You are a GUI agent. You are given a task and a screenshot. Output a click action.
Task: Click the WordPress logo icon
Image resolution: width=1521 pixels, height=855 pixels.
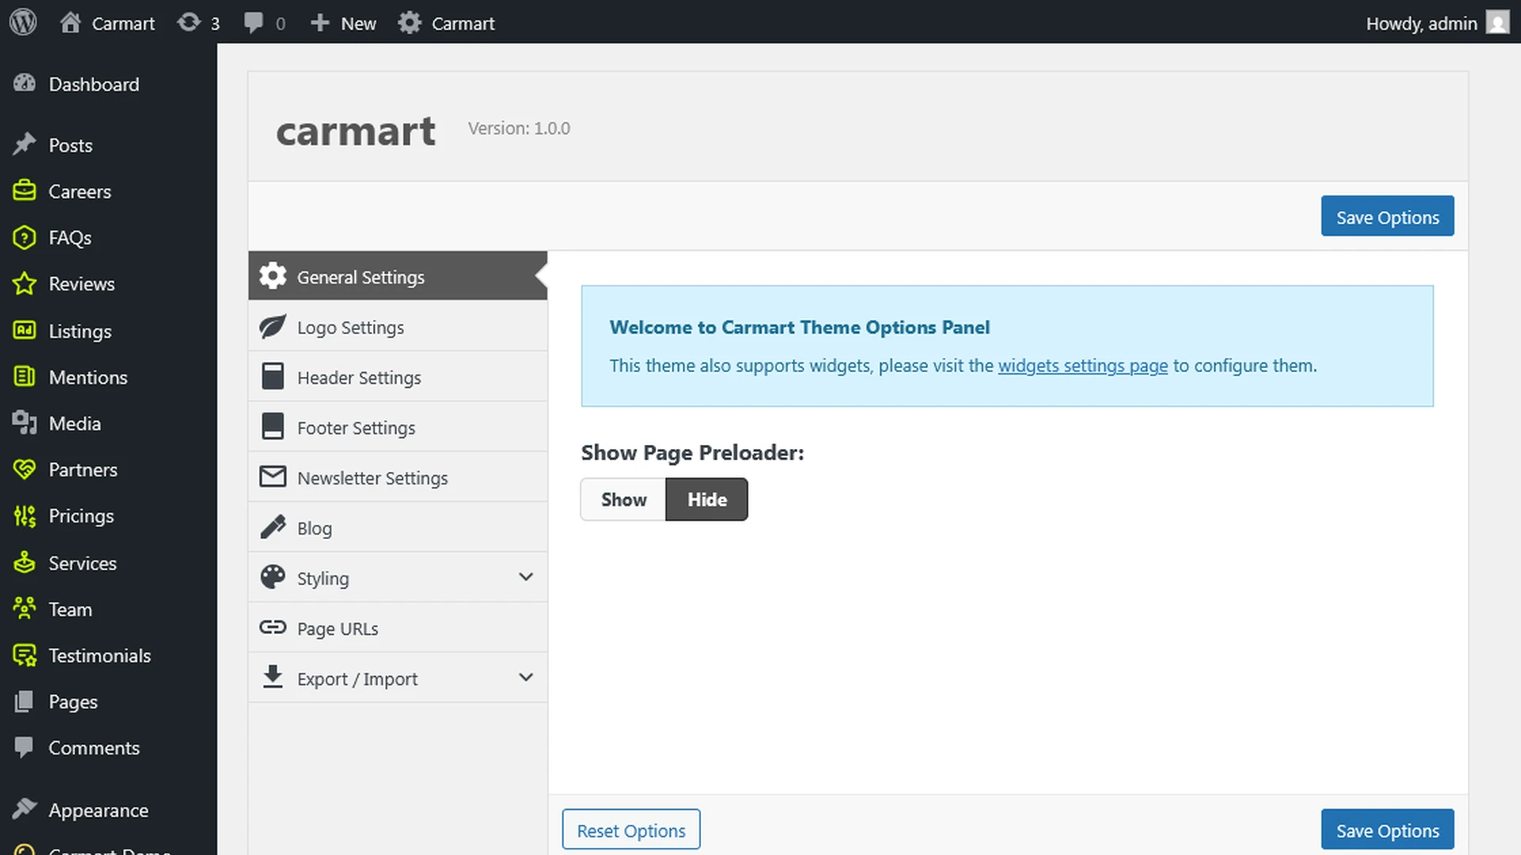pos(23,22)
